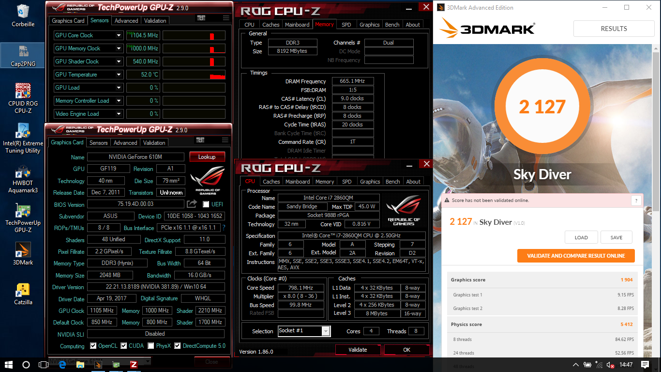Click the muted volume icon in system tray

coord(611,364)
